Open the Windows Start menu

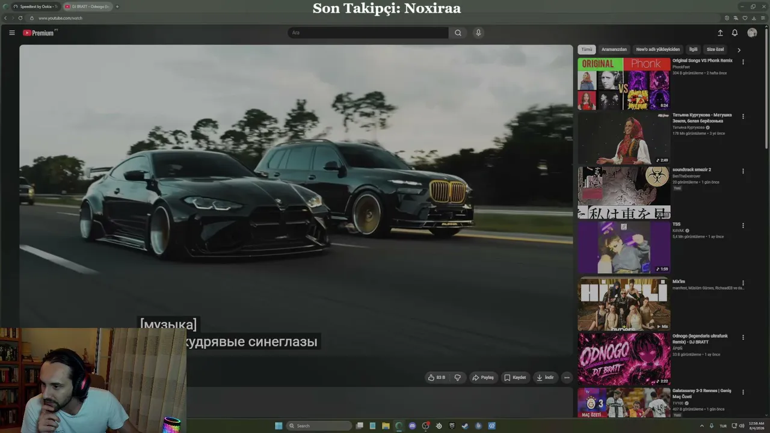pos(279,426)
